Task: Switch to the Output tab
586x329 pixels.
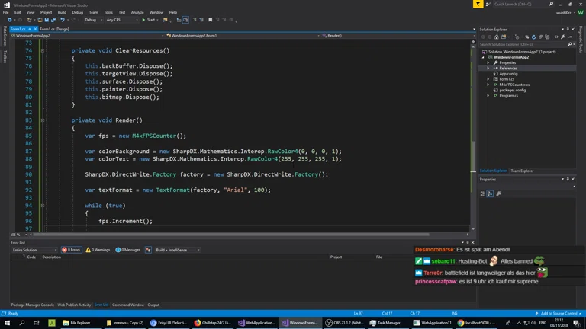Action: coord(153,305)
